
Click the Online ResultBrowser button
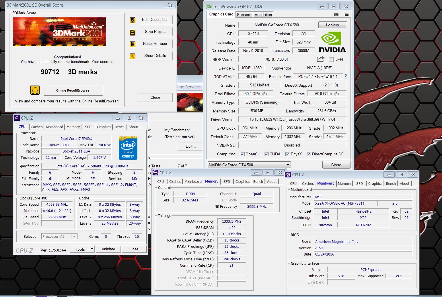pos(73,90)
